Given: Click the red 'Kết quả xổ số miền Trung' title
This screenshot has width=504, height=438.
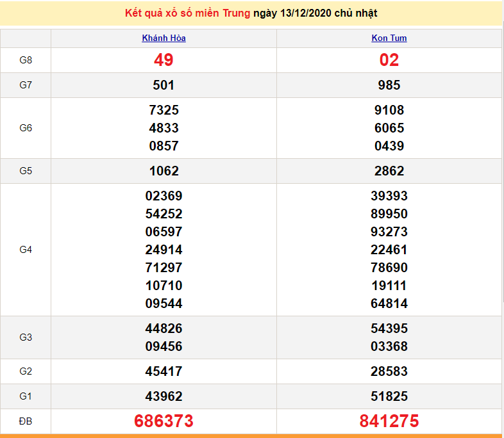Looking at the screenshot, I should [x=187, y=13].
